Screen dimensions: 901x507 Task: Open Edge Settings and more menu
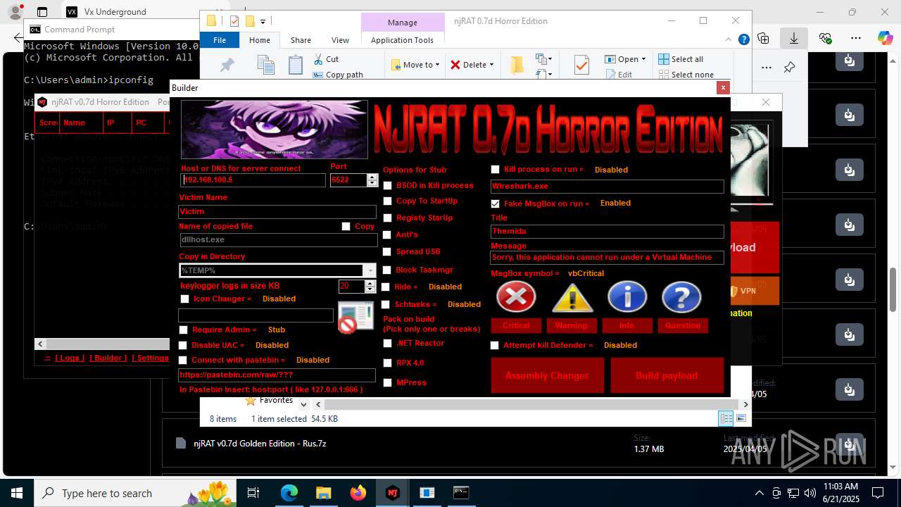coord(855,38)
